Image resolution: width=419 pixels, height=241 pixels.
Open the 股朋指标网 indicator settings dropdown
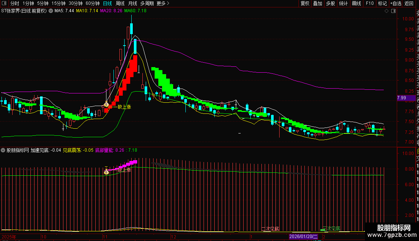3,151
